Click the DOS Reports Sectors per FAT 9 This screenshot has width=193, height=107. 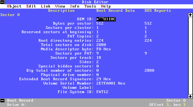pyautogui.click(x=146, y=53)
